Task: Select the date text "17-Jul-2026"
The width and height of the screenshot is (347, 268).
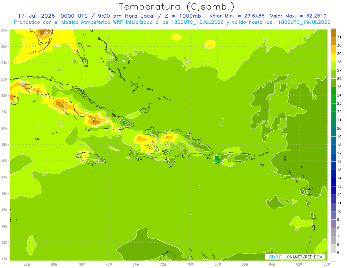Action: (x=36, y=16)
